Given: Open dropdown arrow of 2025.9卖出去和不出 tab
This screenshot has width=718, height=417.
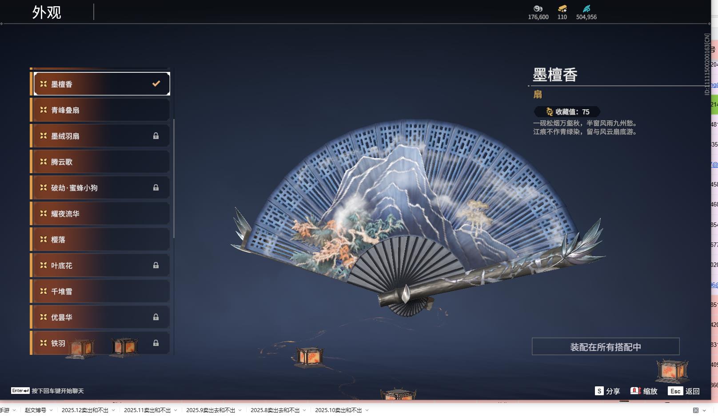Looking at the screenshot, I should click(x=240, y=410).
